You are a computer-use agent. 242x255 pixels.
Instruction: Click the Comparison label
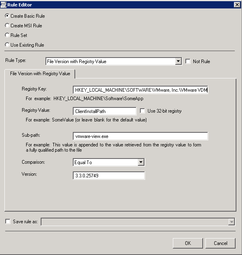pos(33,162)
